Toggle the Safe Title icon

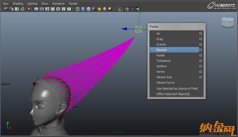[69, 9]
